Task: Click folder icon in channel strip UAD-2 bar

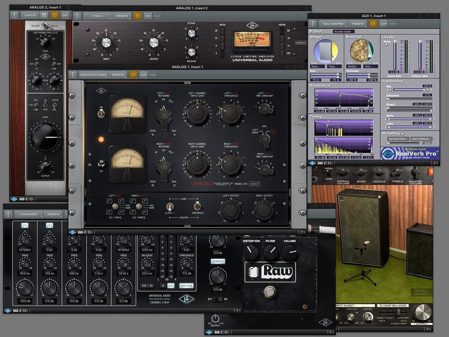Action: coord(25,311)
